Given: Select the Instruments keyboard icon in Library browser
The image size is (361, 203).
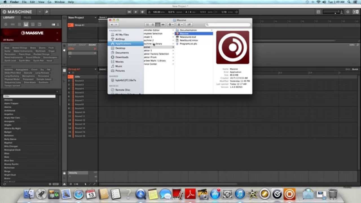Looking at the screenshot, I should click(26, 25).
